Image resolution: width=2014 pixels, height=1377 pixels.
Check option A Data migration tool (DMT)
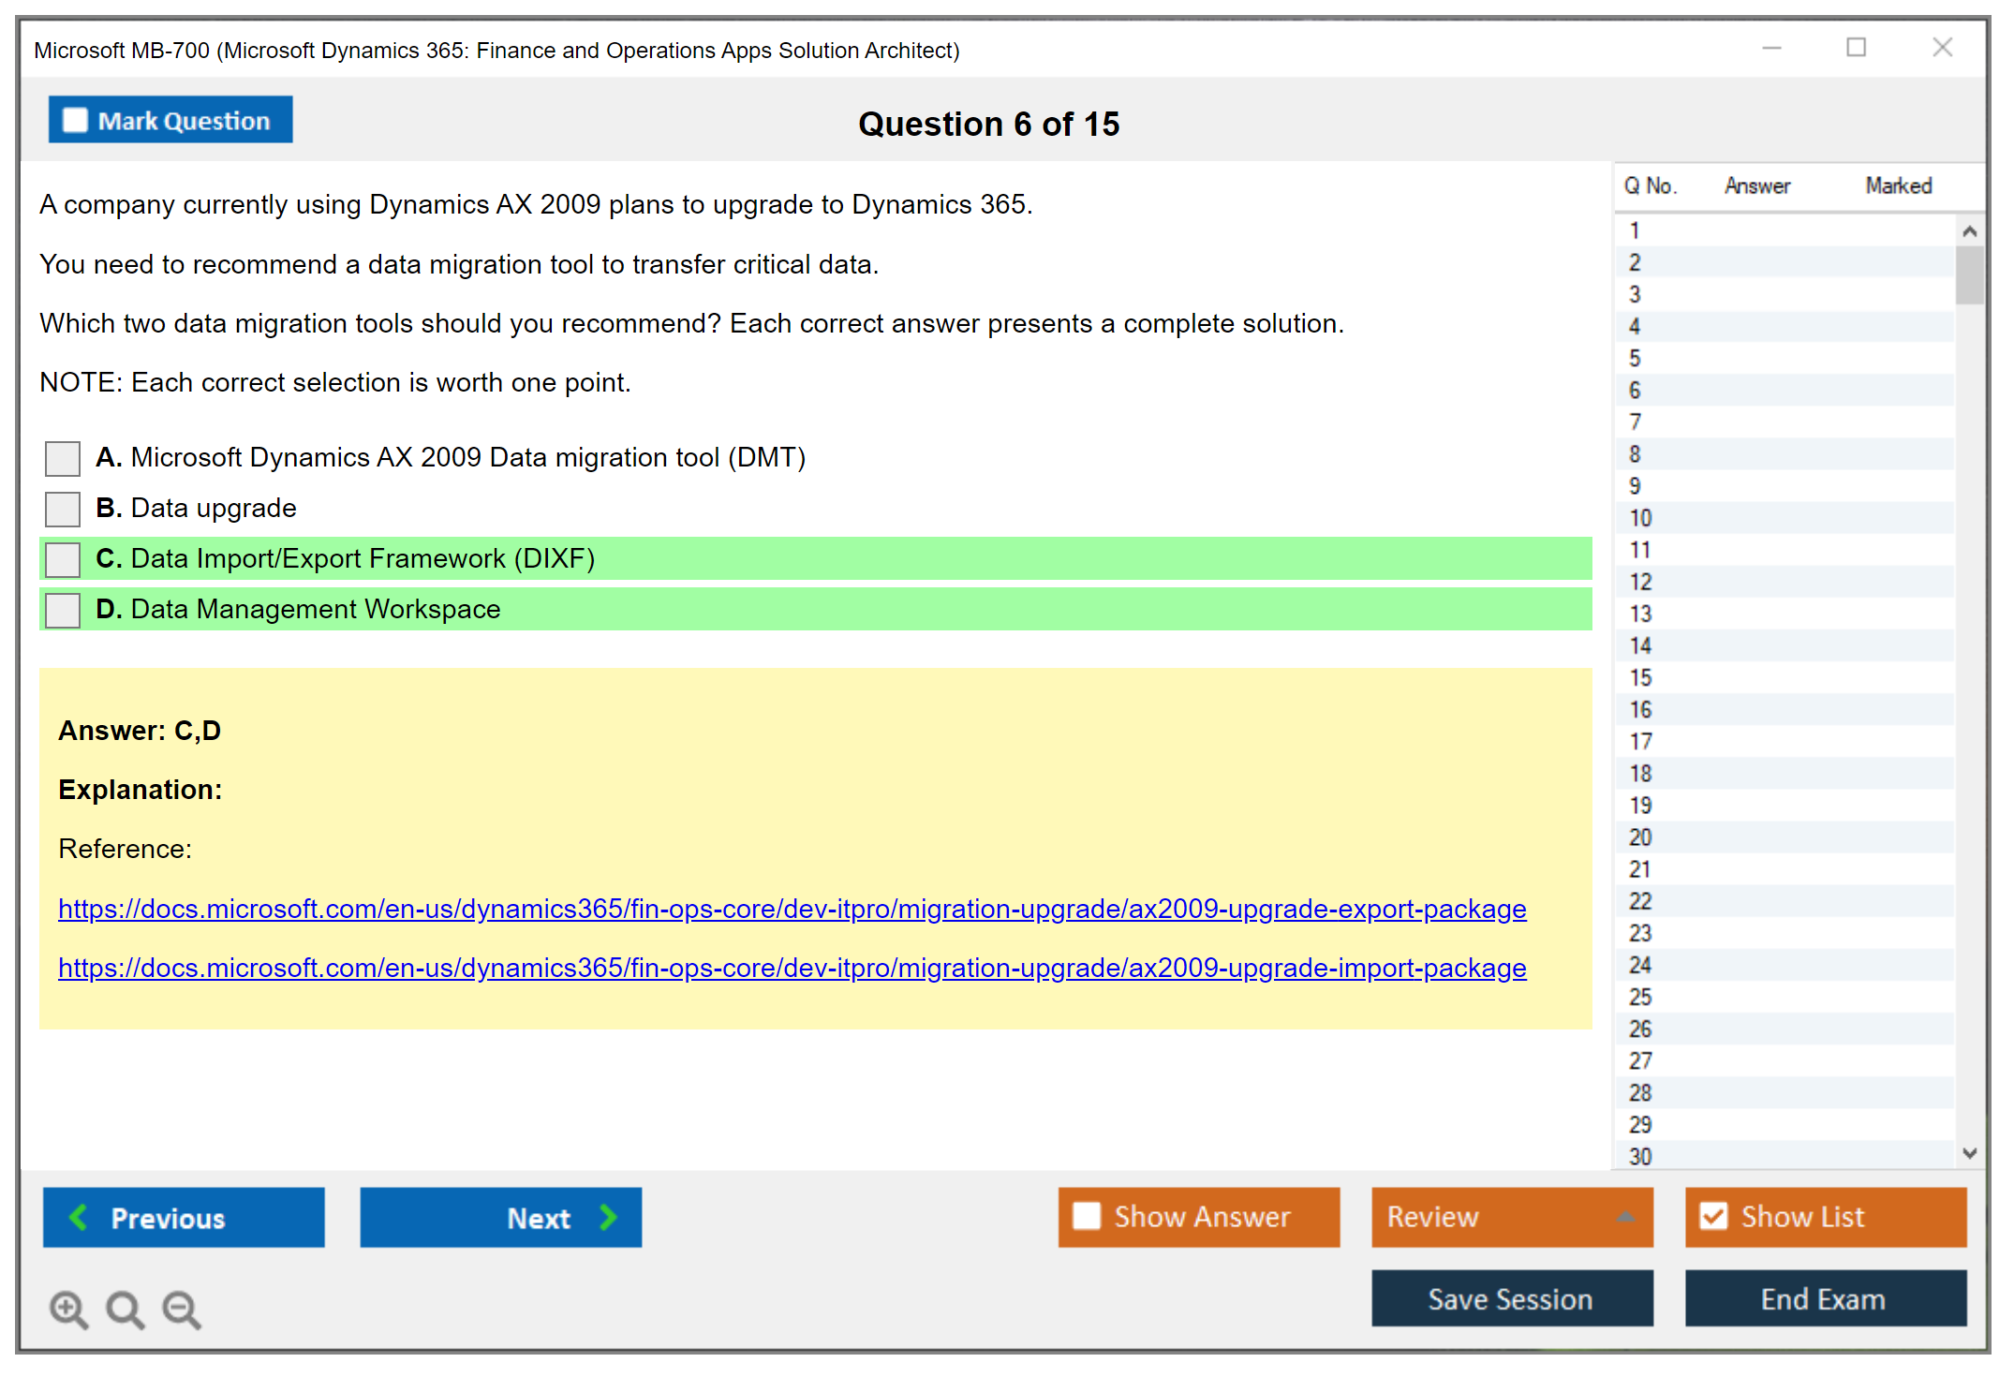63,458
